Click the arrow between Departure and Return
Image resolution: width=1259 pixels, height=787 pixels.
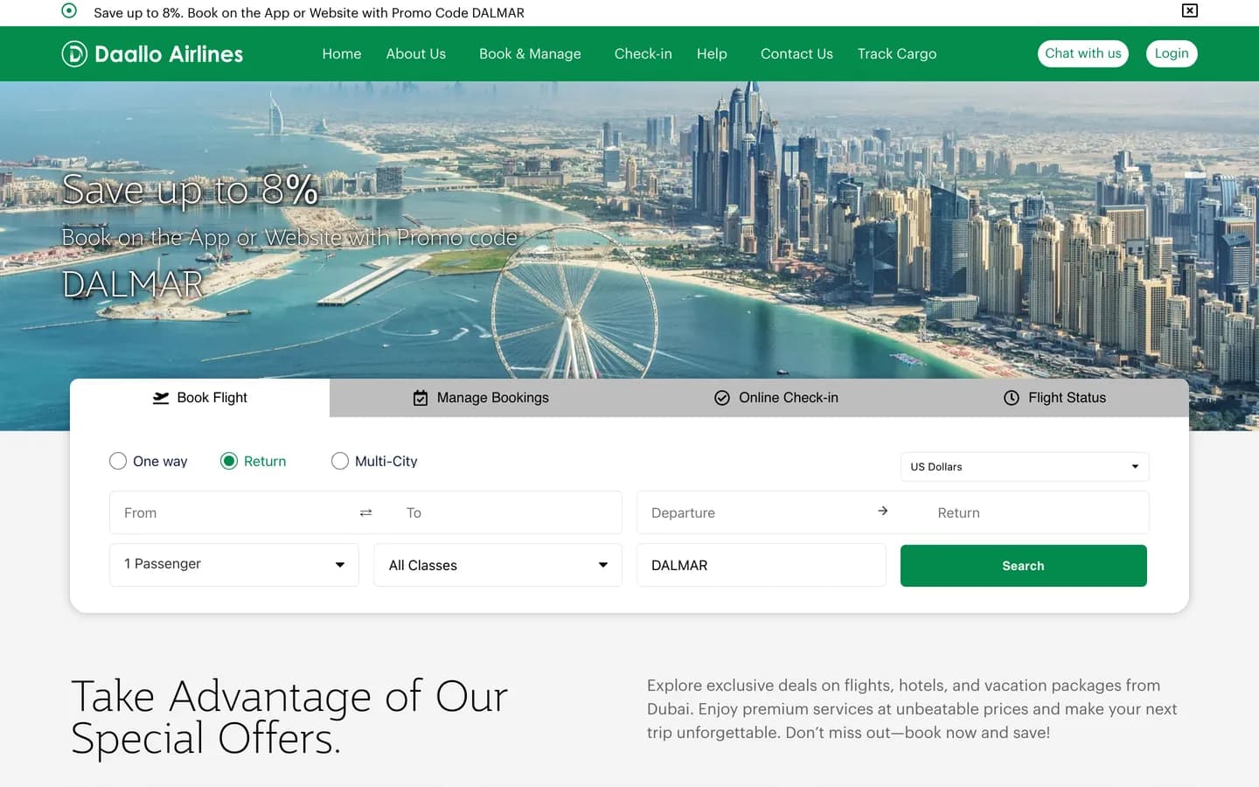point(883,511)
